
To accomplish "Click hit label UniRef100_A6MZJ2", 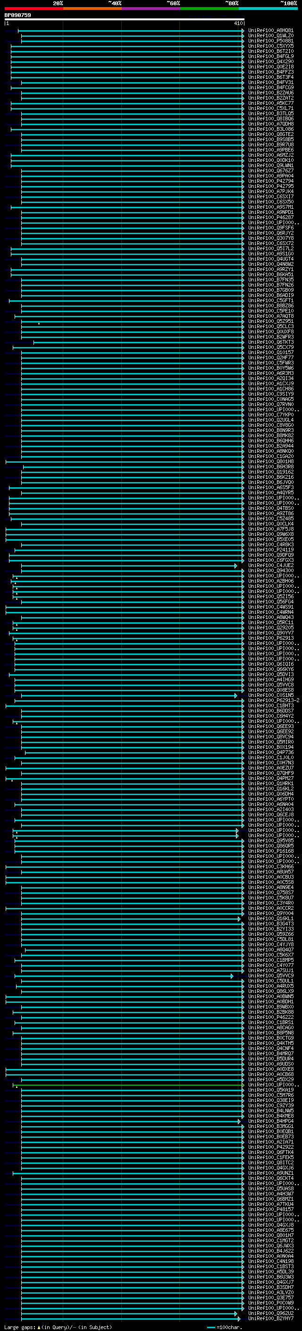I will click(270, 155).
